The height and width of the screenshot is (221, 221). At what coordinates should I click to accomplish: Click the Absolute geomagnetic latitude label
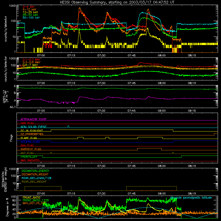click(191, 198)
